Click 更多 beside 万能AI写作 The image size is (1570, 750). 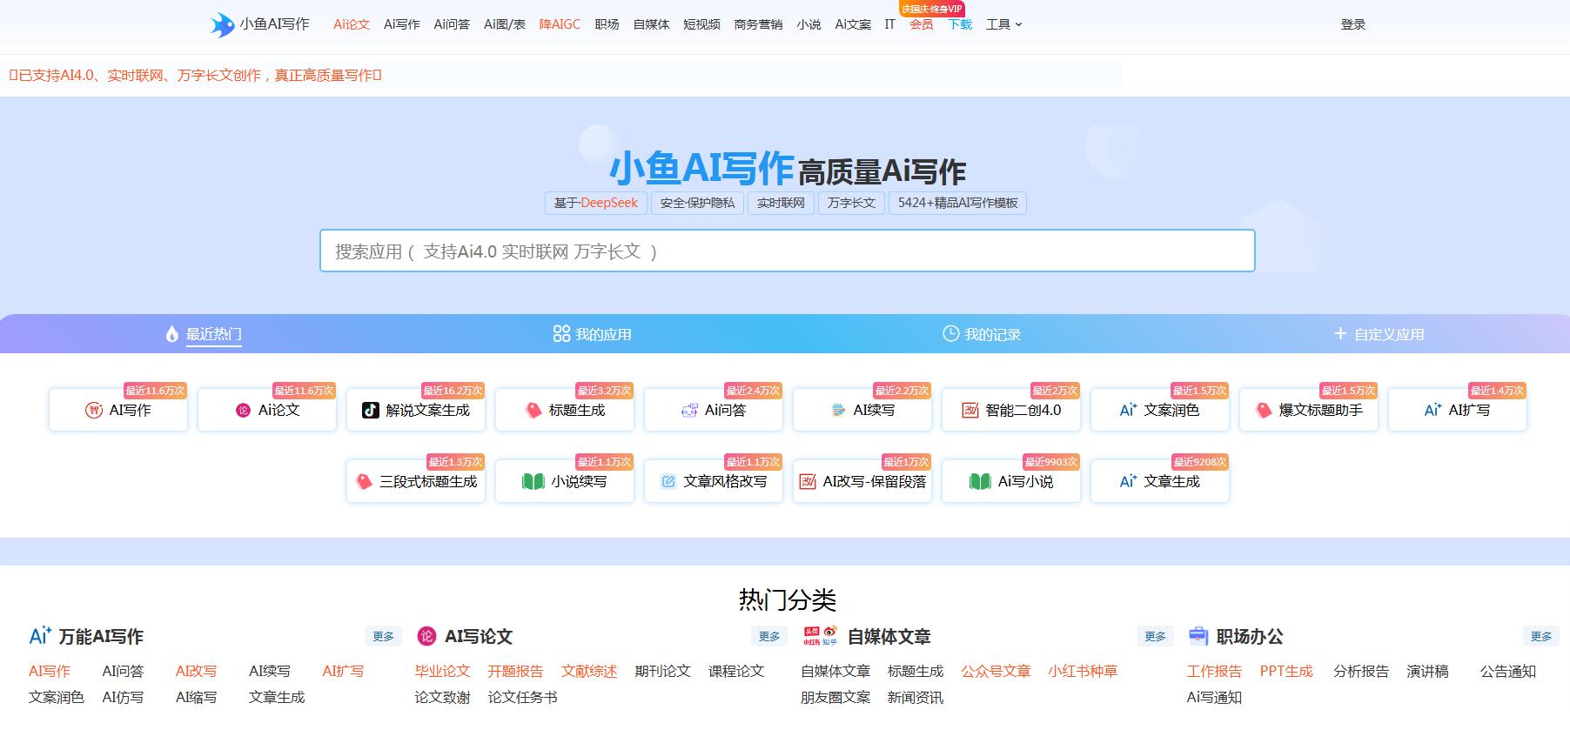(383, 636)
